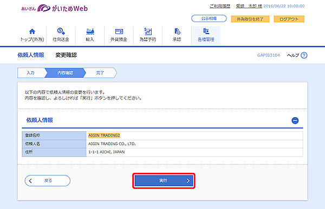This screenshot has height=209, width=325.
Task: Select the 入力 step indicator
Action: click(x=31, y=73)
